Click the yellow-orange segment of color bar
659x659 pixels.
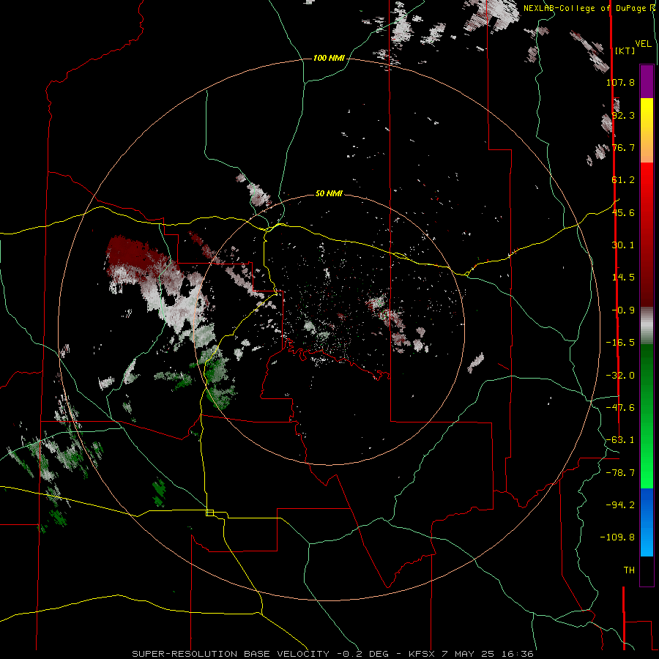tap(647, 130)
